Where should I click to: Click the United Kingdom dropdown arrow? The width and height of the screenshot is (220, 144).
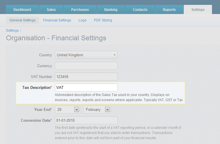pos(115,55)
